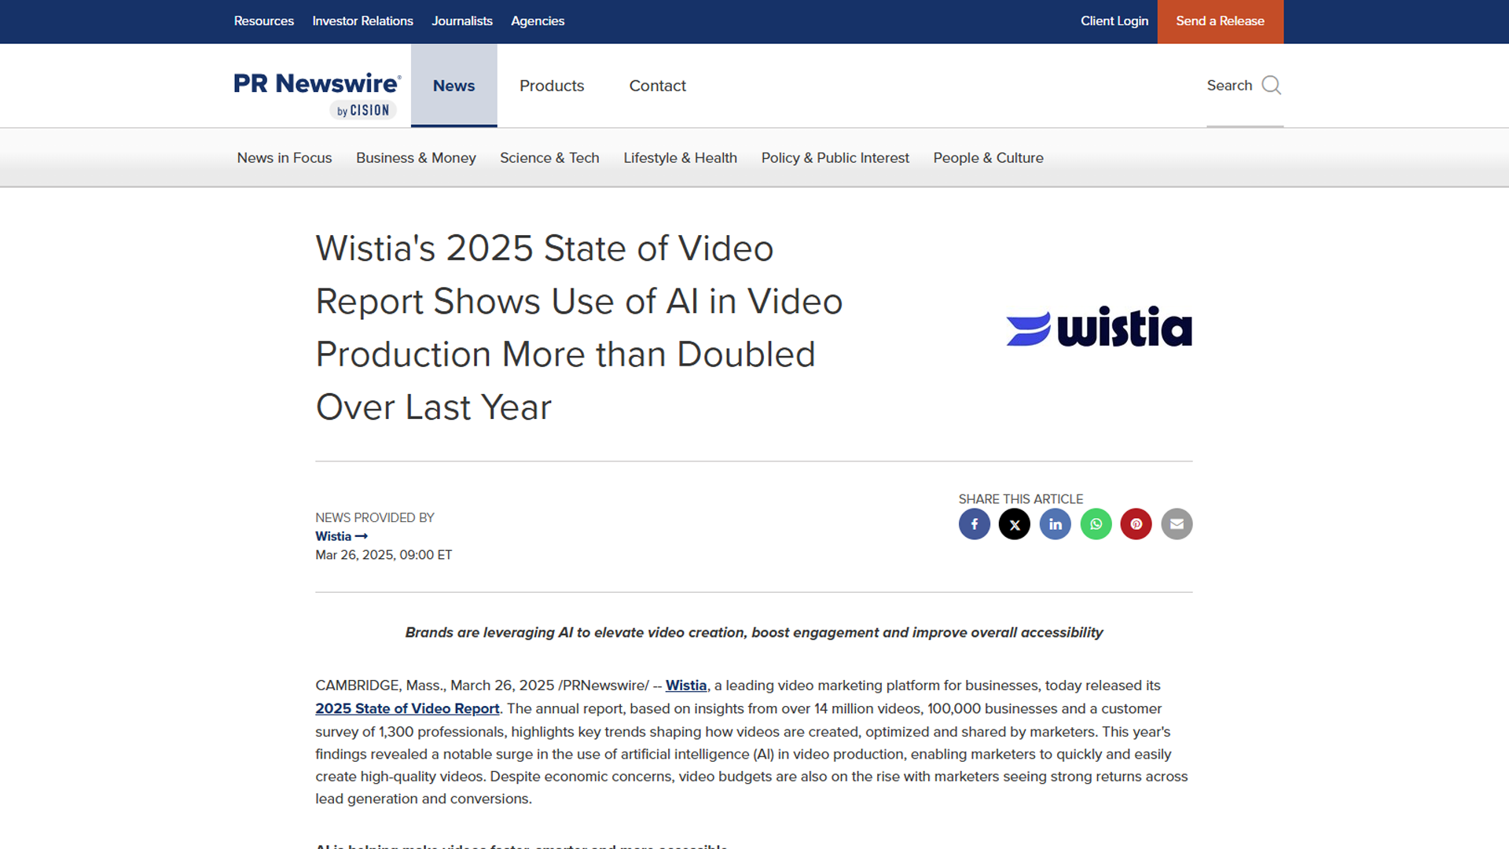Share article on LinkedIn
This screenshot has height=849, width=1509.
tap(1055, 524)
